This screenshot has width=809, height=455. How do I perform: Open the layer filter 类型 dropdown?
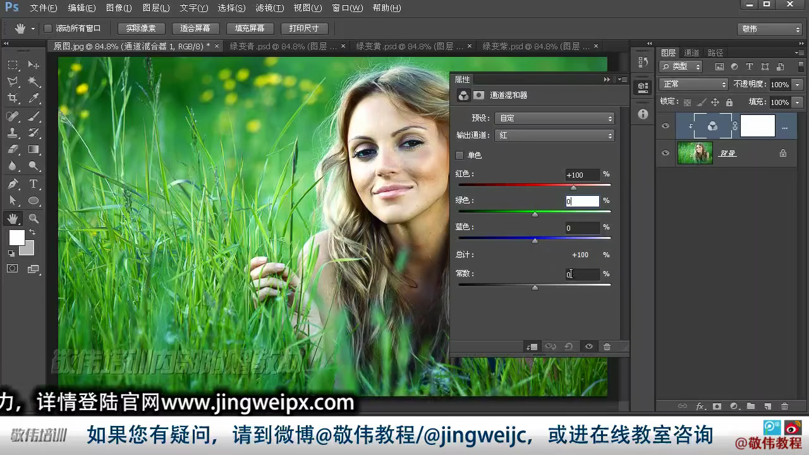pyautogui.click(x=681, y=66)
